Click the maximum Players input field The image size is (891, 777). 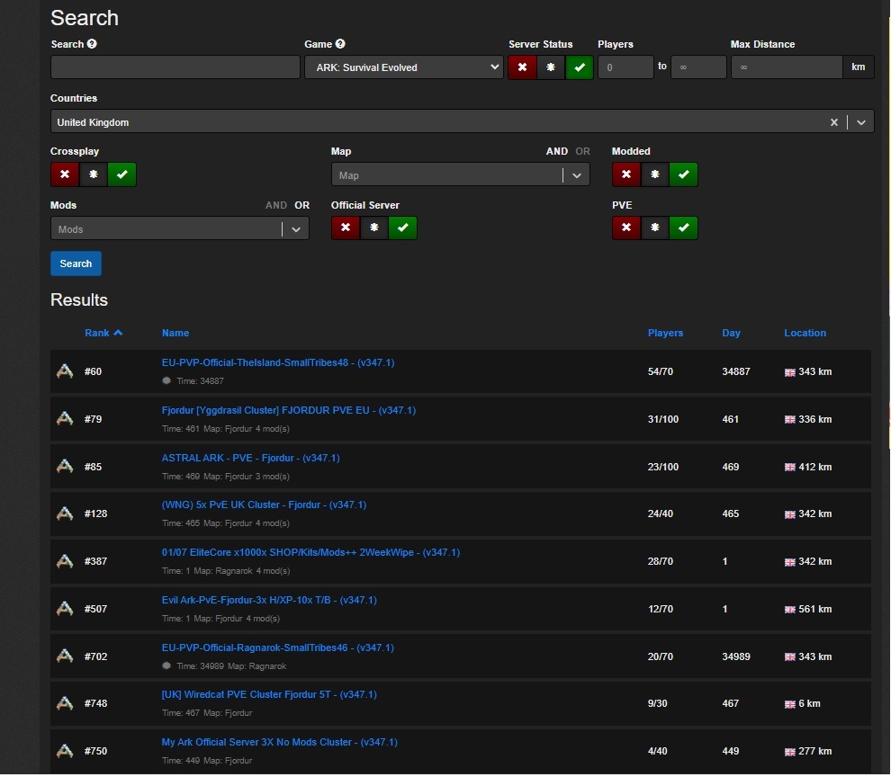point(698,67)
